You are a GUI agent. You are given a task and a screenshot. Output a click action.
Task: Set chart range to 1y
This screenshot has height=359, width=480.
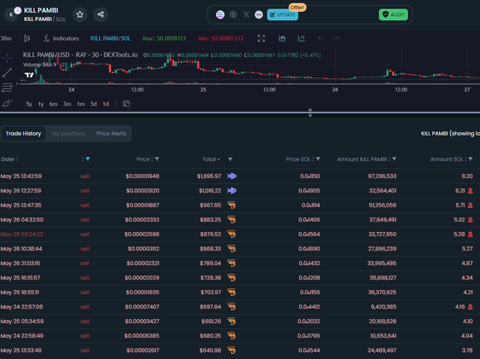(x=40, y=104)
